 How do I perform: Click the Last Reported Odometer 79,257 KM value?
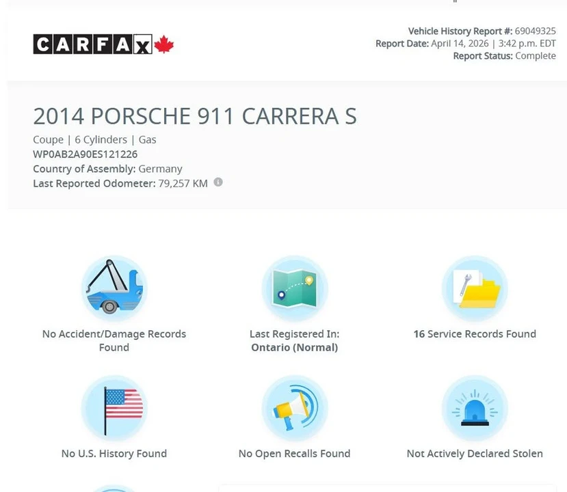(x=183, y=184)
